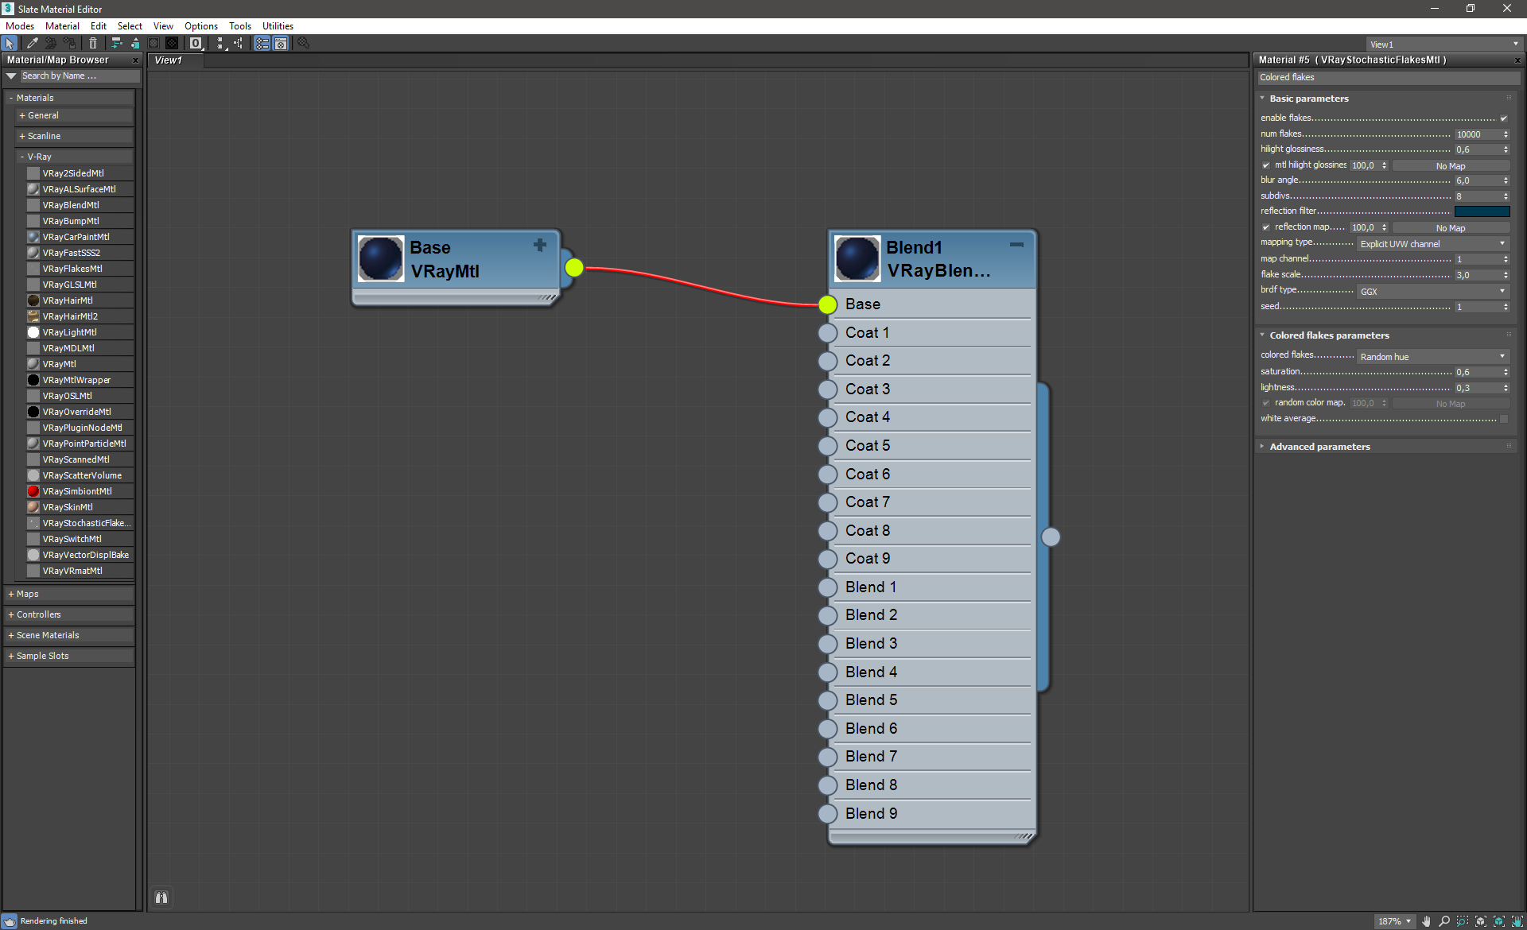Viewport: 1527px width, 930px height.
Task: Click the reflection filter color swatch
Action: pos(1482,211)
